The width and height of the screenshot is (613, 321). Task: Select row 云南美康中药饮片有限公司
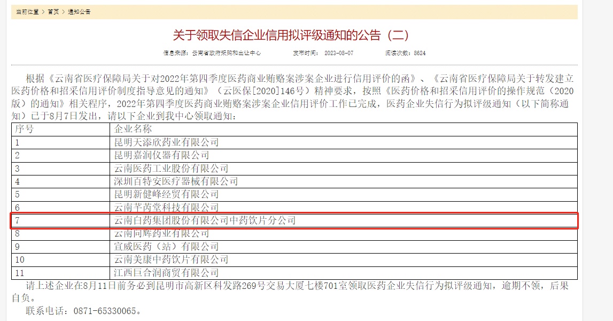[294, 259]
